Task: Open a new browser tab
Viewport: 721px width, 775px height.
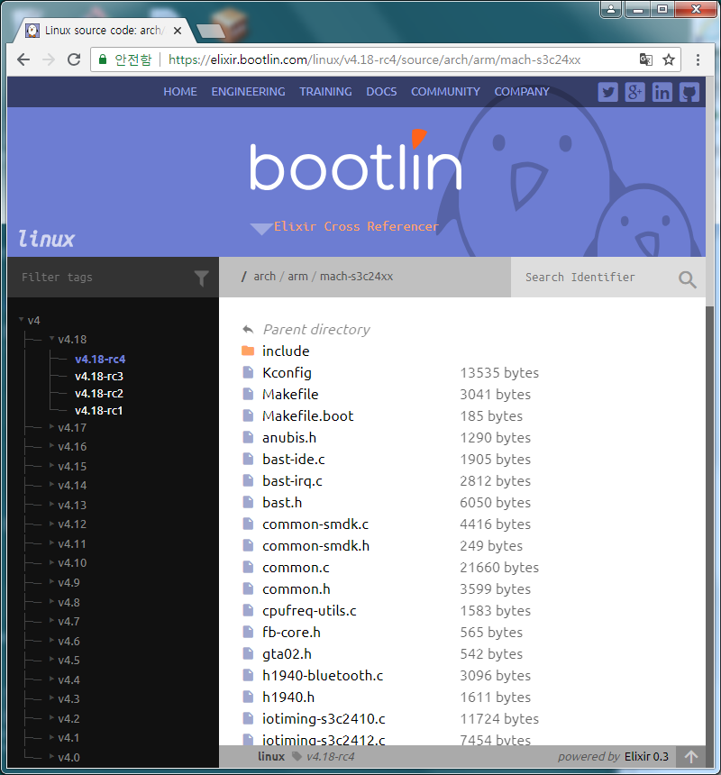Action: tap(211, 32)
